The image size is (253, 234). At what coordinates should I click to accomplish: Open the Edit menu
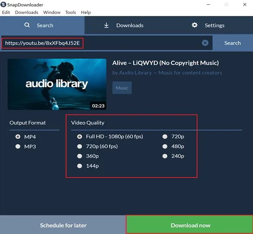(x=6, y=13)
